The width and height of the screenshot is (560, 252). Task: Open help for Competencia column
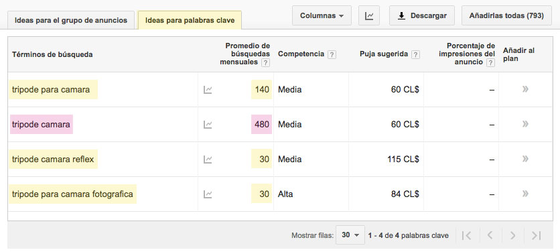(x=332, y=55)
